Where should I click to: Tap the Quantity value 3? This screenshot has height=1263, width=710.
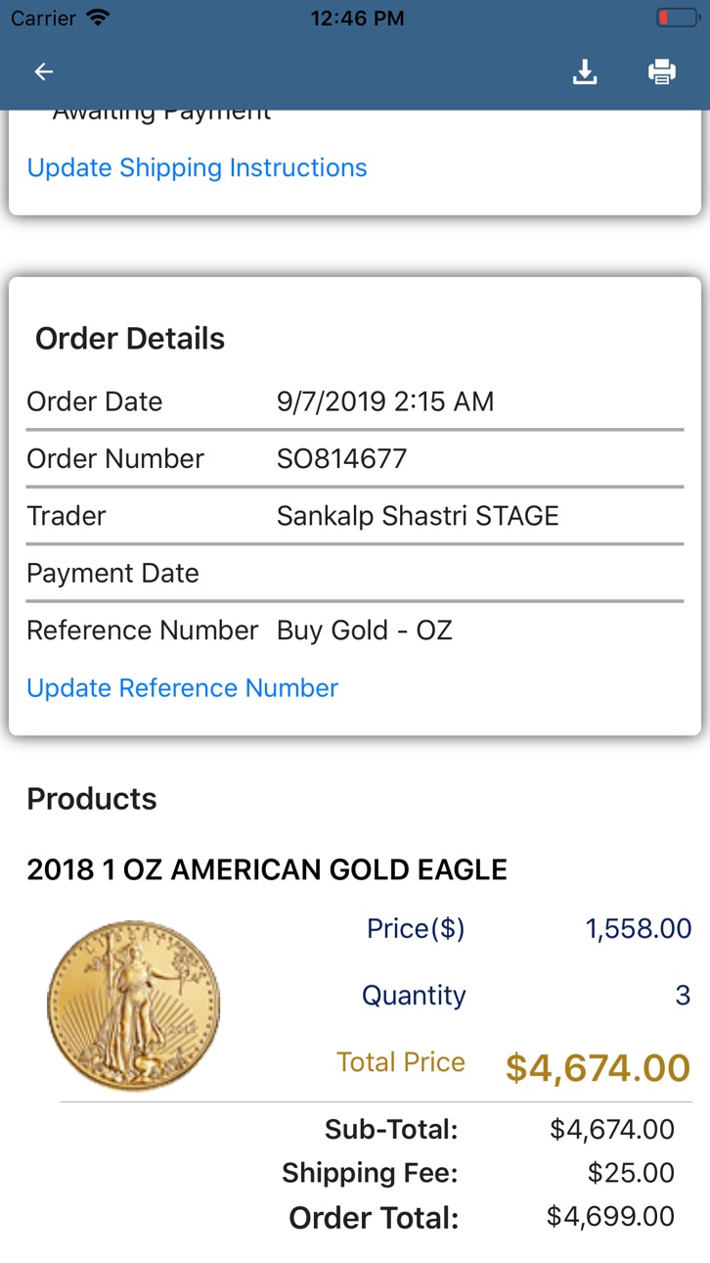point(683,996)
